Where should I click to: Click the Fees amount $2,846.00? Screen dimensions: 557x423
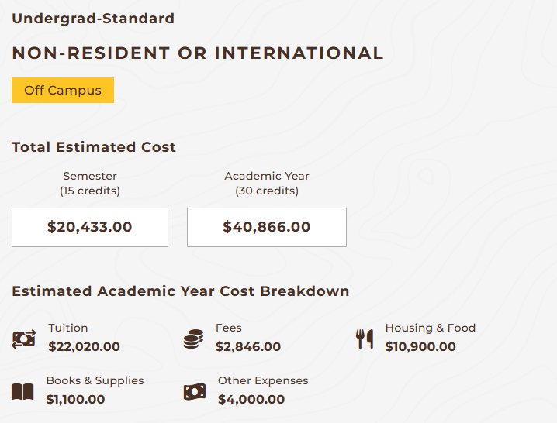pyautogui.click(x=248, y=347)
